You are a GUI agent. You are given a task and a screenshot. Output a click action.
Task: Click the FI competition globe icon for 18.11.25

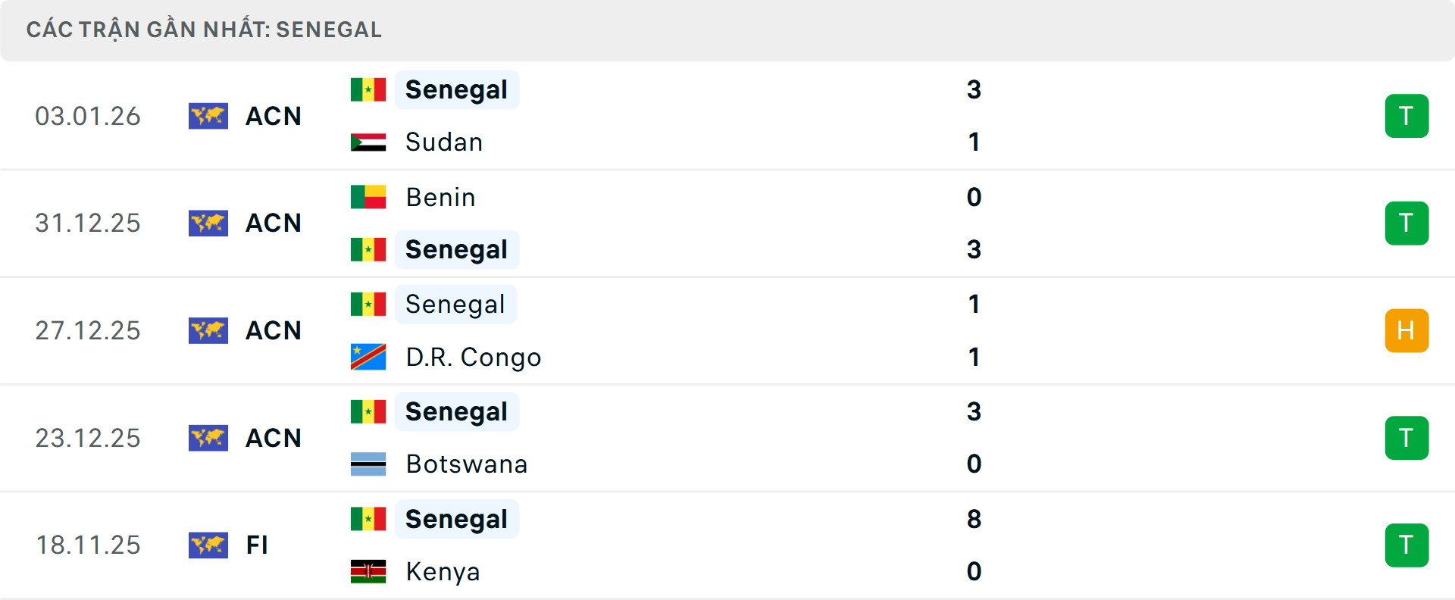point(208,545)
